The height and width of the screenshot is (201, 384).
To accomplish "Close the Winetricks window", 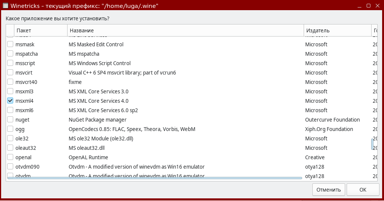I will click(378, 6).
